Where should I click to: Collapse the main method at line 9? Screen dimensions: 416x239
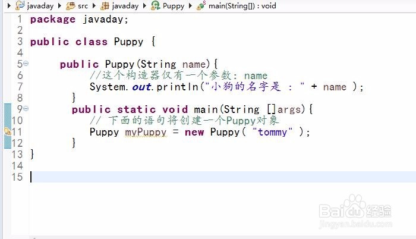[x=26, y=109]
